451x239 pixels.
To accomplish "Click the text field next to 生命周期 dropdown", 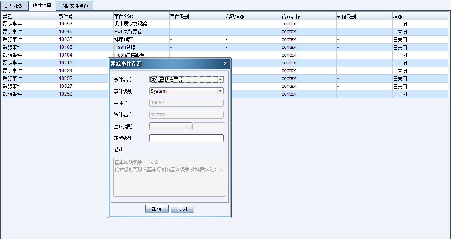I will click(x=208, y=126).
